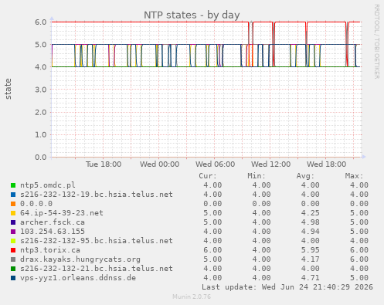Click the 3.0 y-axis label
Viewport: 384px width, 305px height.
(x=41, y=90)
